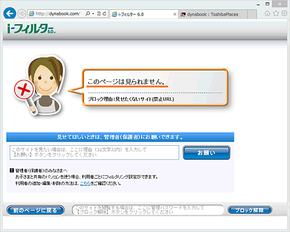This screenshot has height=232, width=290.
Task: Click the compatibility view icon in address bar
Action: point(99,13)
